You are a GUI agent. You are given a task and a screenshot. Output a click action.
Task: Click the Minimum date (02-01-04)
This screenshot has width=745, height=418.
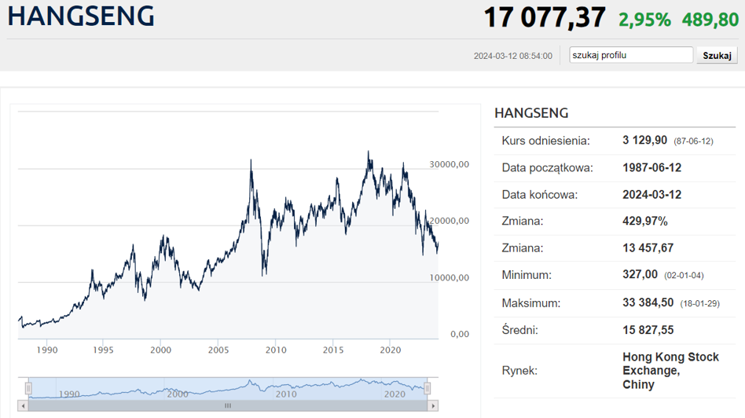click(x=684, y=276)
